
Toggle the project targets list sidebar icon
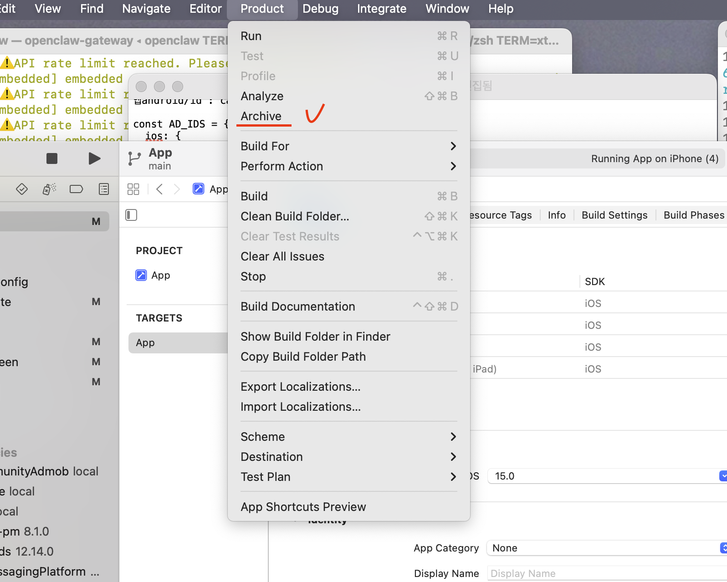131,215
